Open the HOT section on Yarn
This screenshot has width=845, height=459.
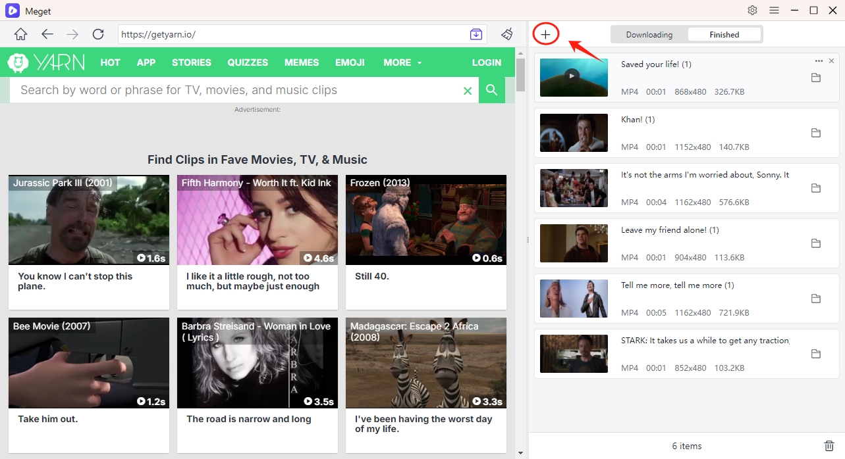pyautogui.click(x=110, y=62)
